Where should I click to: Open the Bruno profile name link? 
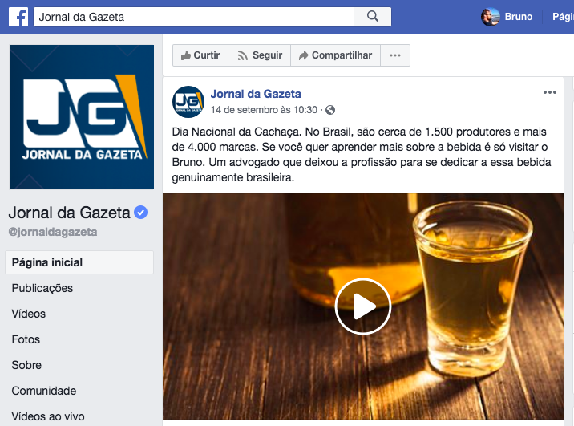[x=519, y=17]
